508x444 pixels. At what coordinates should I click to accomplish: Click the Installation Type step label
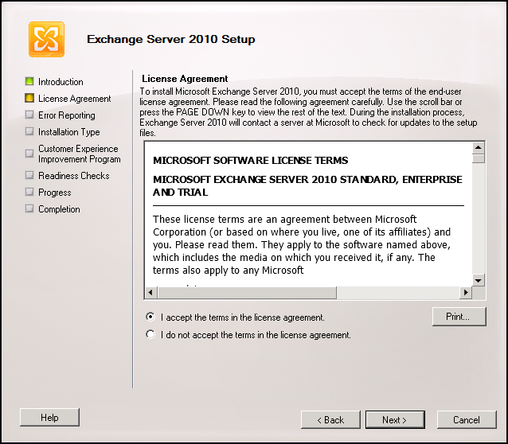point(69,132)
